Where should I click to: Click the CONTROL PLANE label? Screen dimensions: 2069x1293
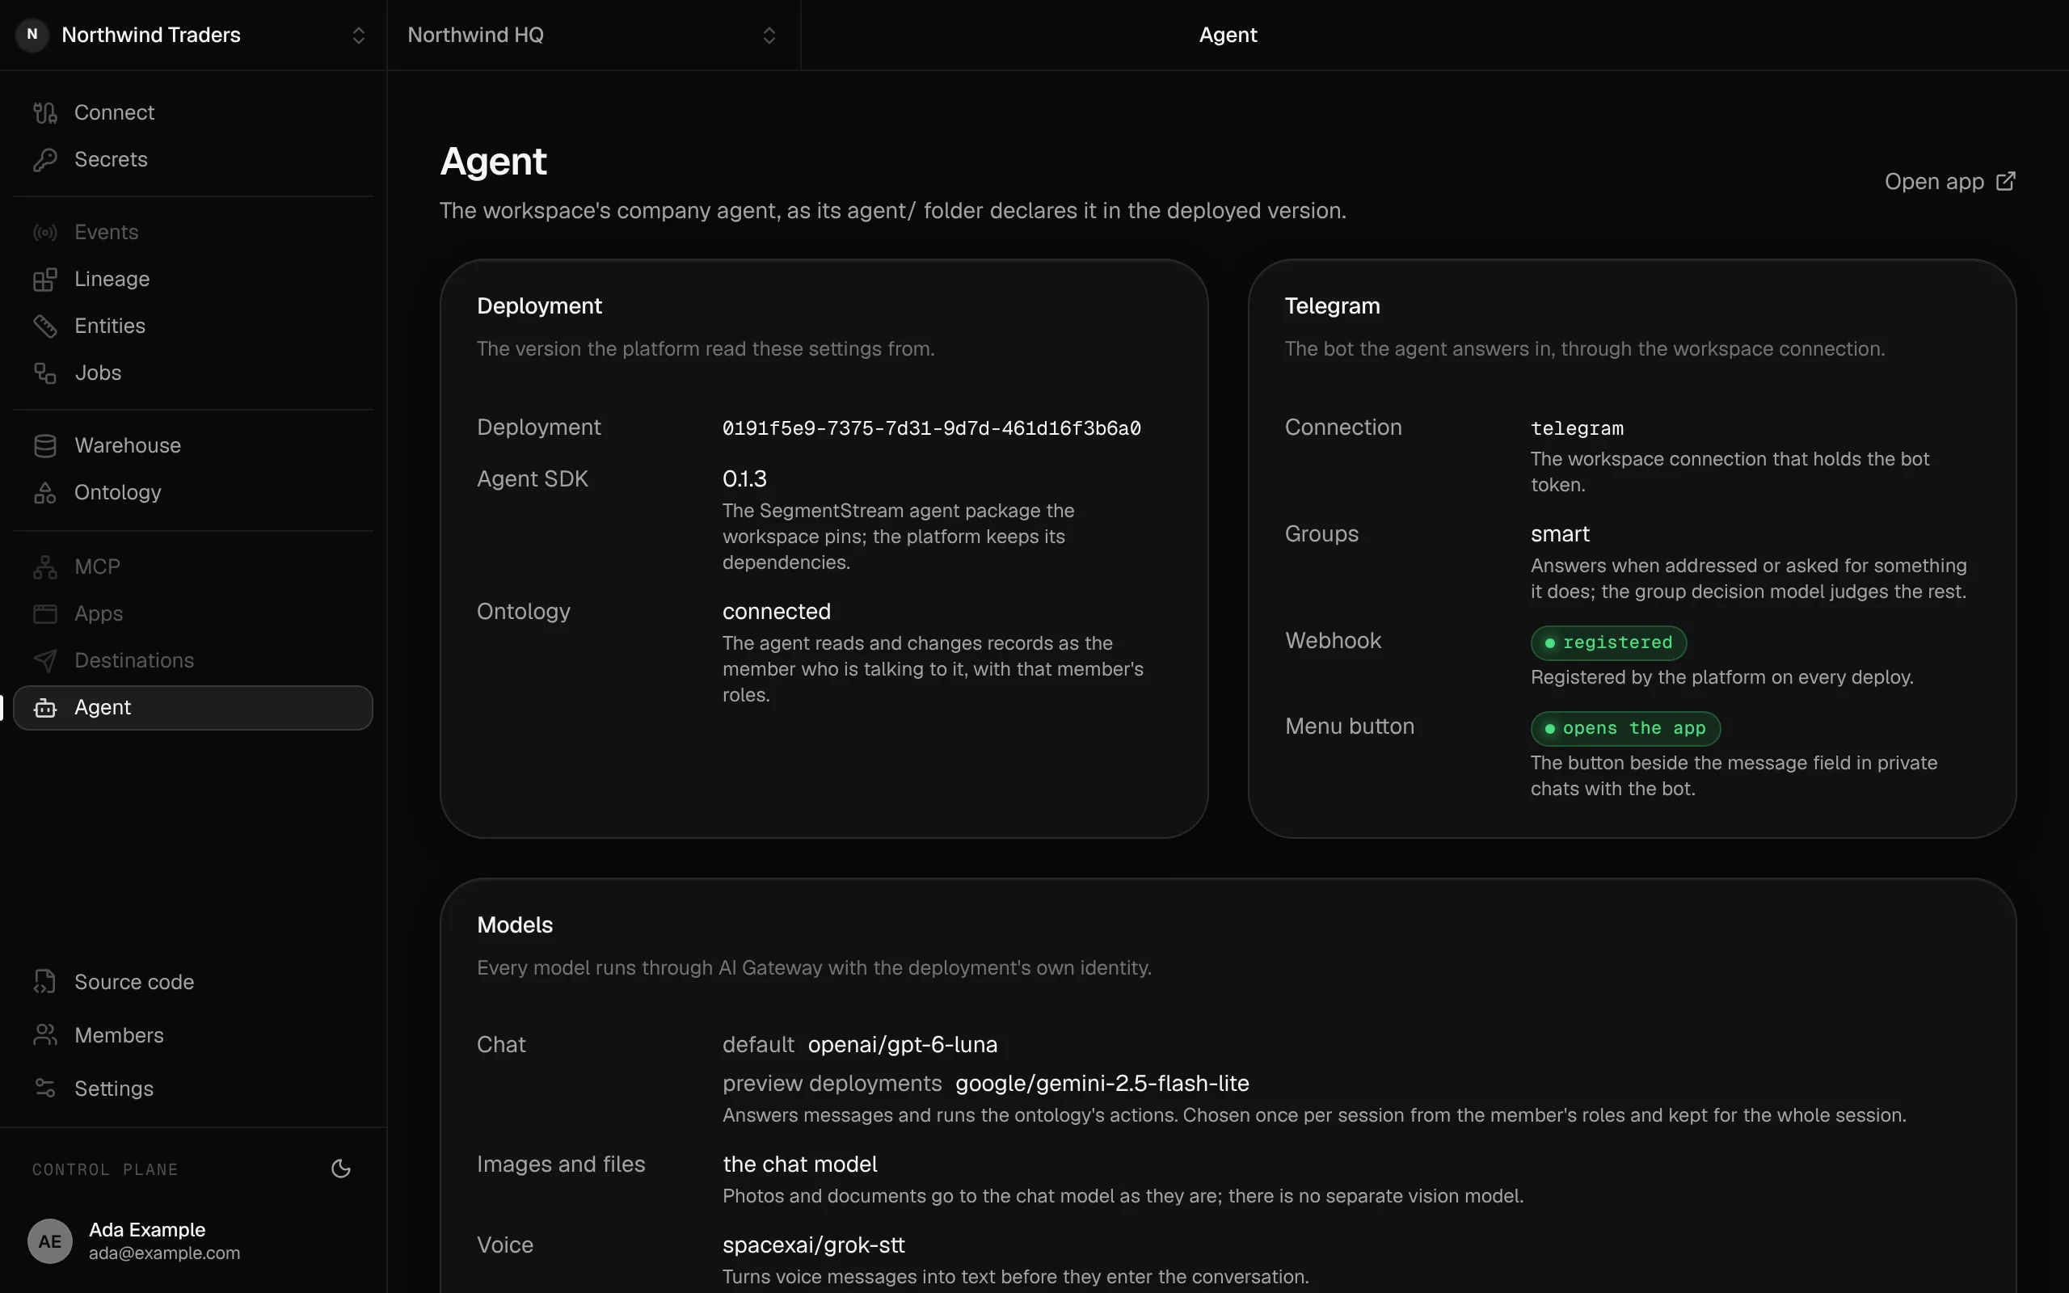105,1169
